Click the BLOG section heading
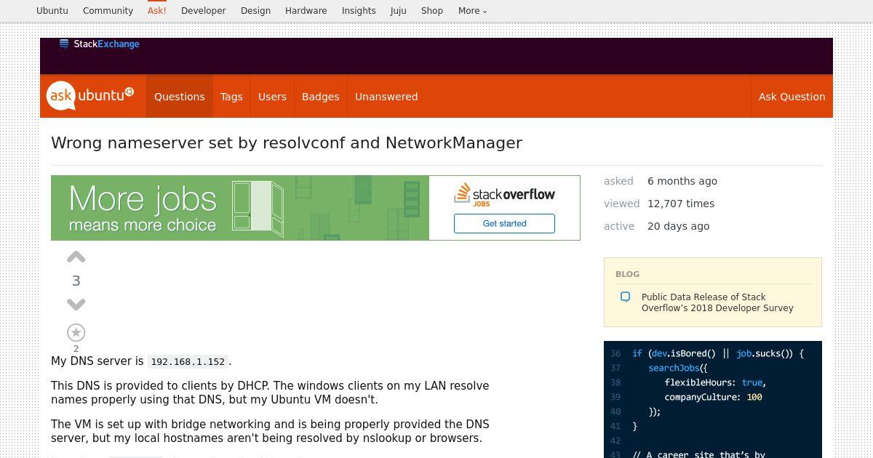Viewport: 873px width, 458px height. [x=627, y=274]
